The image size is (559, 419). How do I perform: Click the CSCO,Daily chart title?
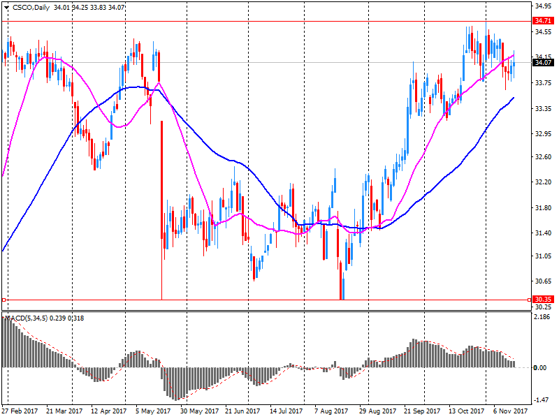coord(31,8)
